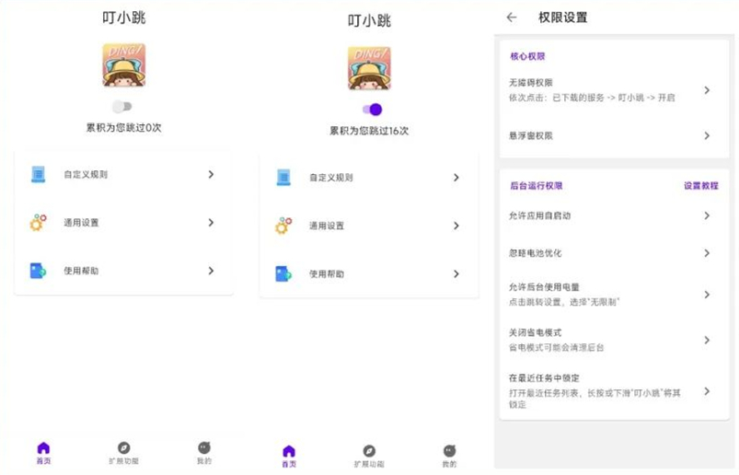The width and height of the screenshot is (739, 475).
Task: Open 扩展功能 compass icon in the 0次 screen
Action: tap(124, 447)
